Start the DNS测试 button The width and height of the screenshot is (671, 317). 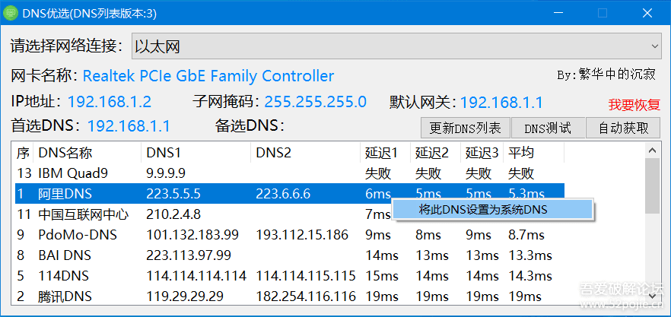[x=548, y=128]
